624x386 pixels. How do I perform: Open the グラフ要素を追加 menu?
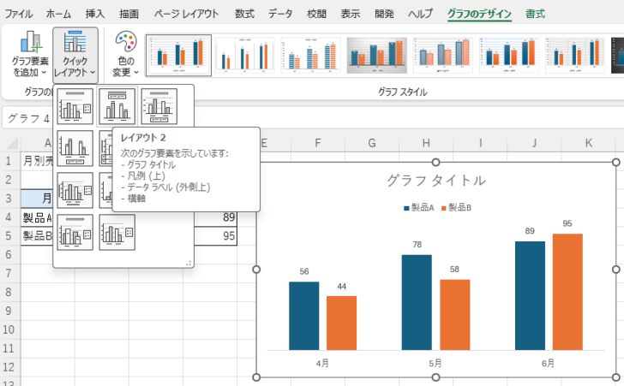click(x=30, y=54)
